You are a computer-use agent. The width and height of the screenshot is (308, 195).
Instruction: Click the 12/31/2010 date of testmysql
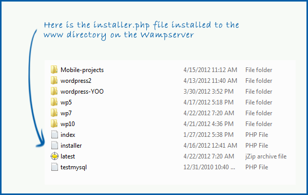(209, 167)
